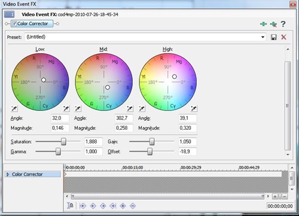299x216 pixels.
Task: Click the Gain slider thumb
Action: click(152, 142)
